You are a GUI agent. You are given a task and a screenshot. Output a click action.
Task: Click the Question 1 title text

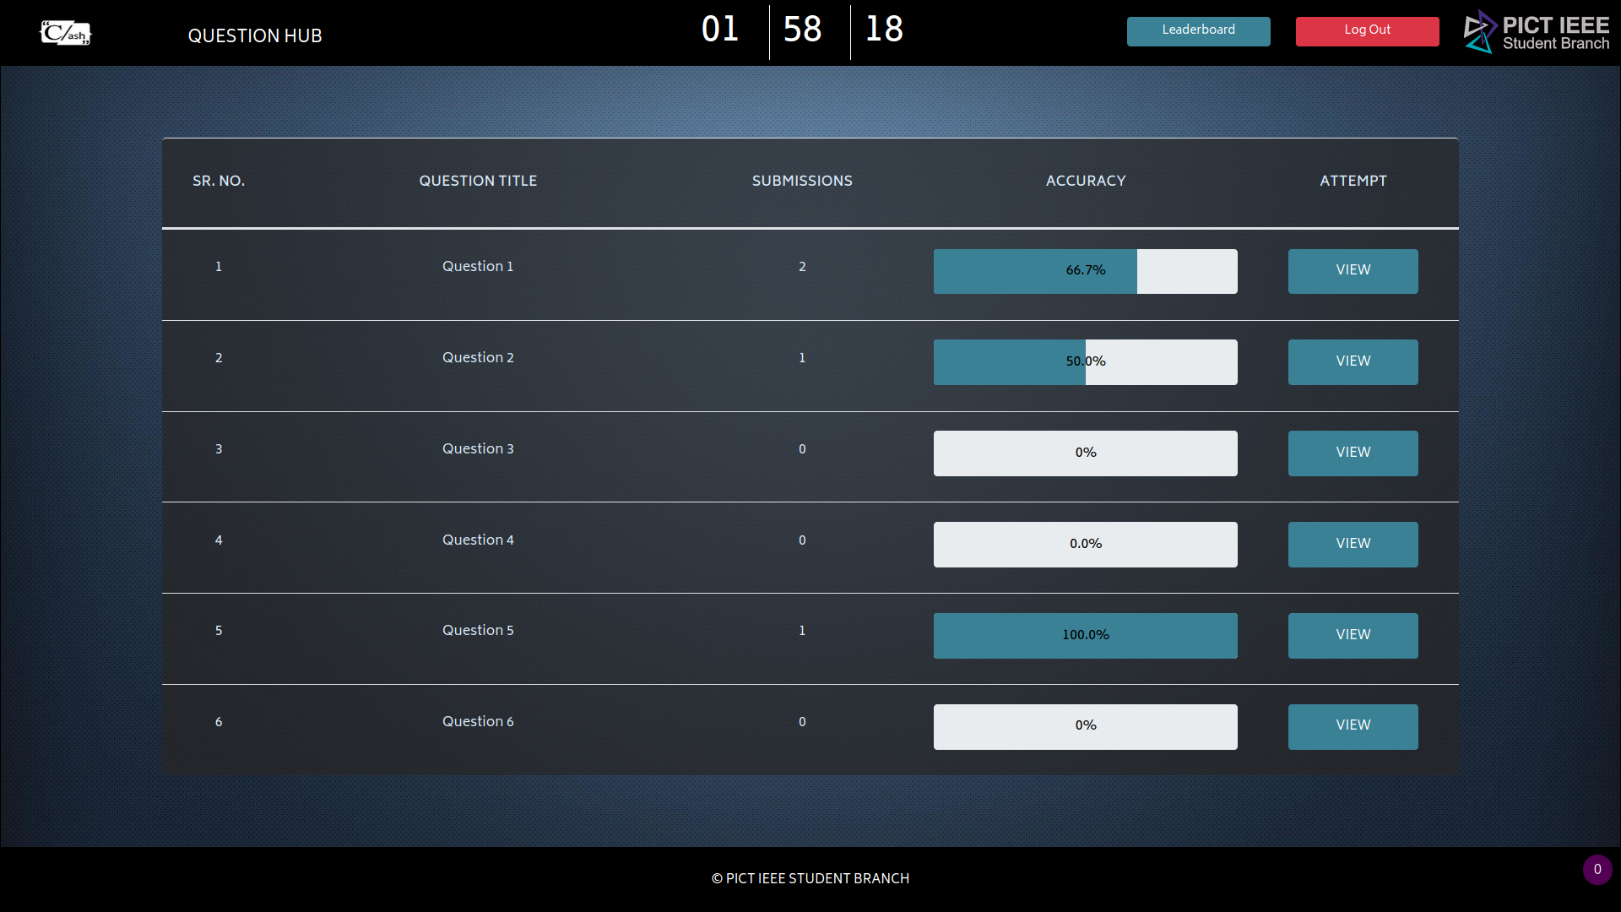click(x=478, y=266)
